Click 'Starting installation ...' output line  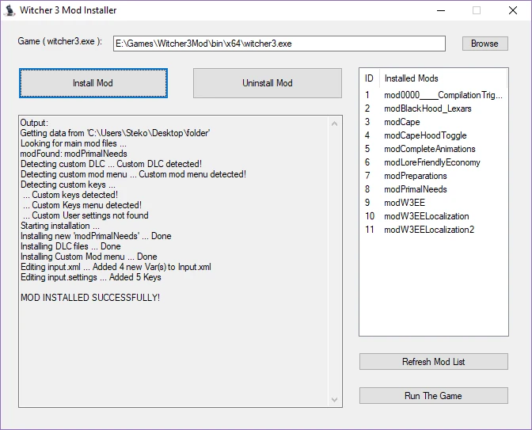tap(60, 226)
